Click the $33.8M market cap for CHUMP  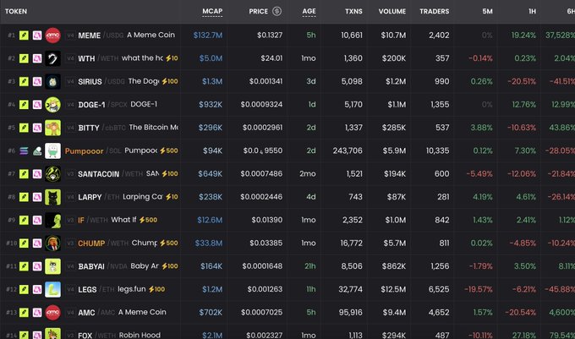coord(209,243)
